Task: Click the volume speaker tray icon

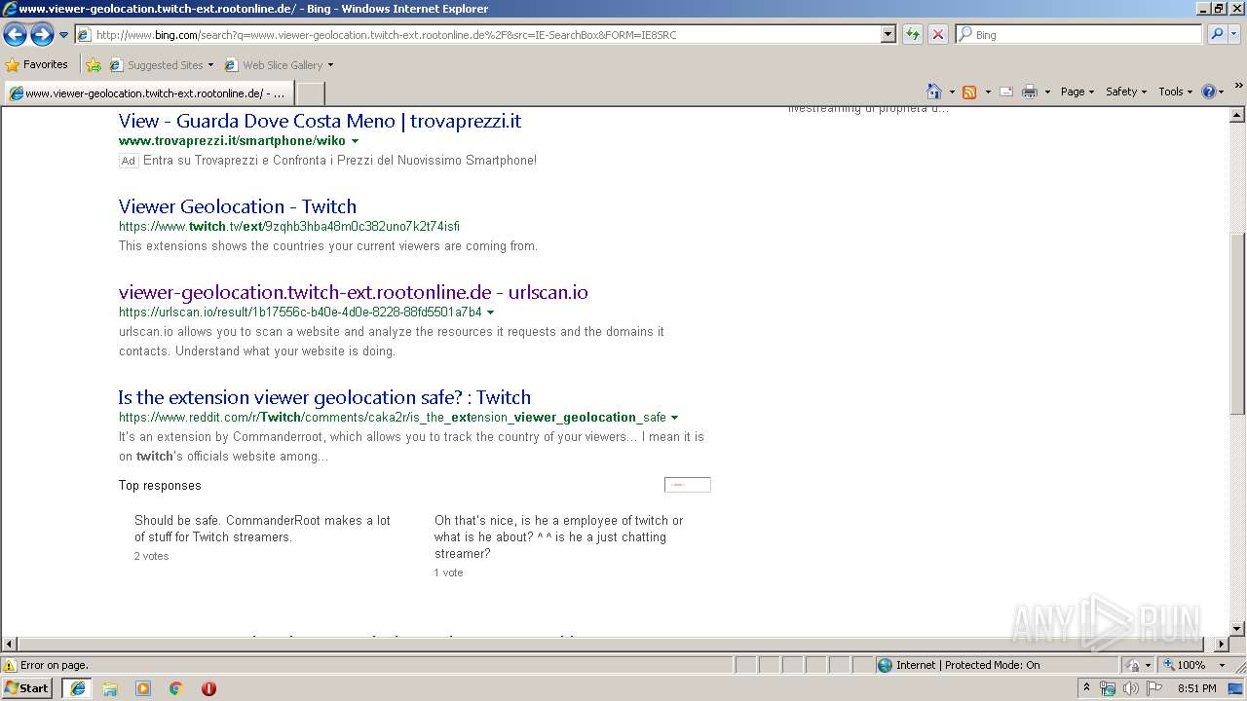Action: (1130, 688)
